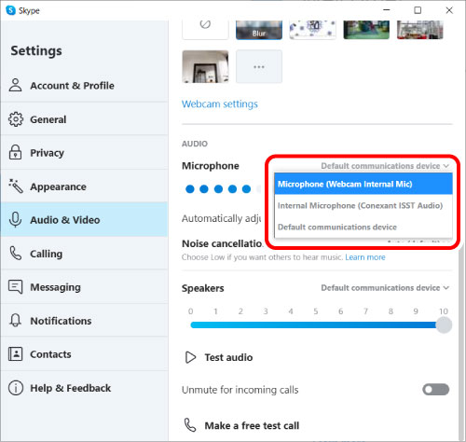Pick Default communications device in microphone list
466x442 pixels.
[363, 227]
